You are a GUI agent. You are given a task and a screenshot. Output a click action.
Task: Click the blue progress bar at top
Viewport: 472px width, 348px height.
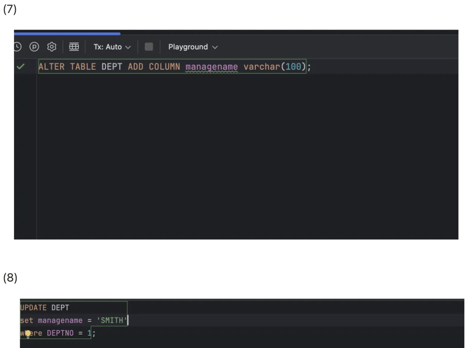67,34
